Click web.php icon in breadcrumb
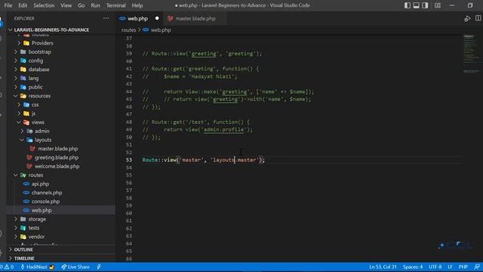This screenshot has width=483, height=272. (146, 30)
